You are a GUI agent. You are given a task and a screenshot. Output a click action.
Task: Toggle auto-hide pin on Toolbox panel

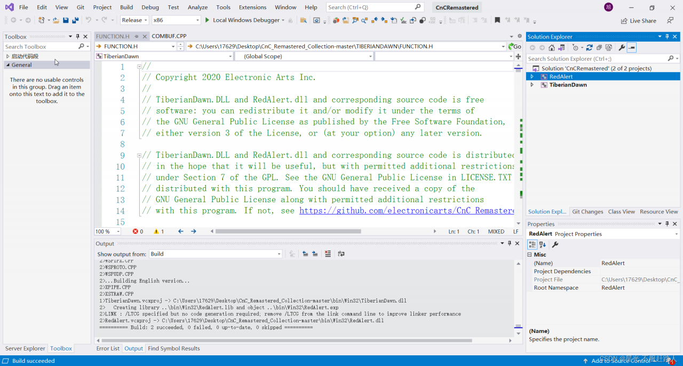(77, 36)
